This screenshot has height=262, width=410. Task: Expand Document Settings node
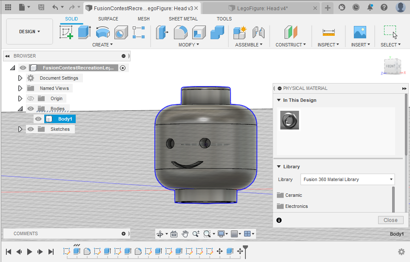pyautogui.click(x=20, y=78)
